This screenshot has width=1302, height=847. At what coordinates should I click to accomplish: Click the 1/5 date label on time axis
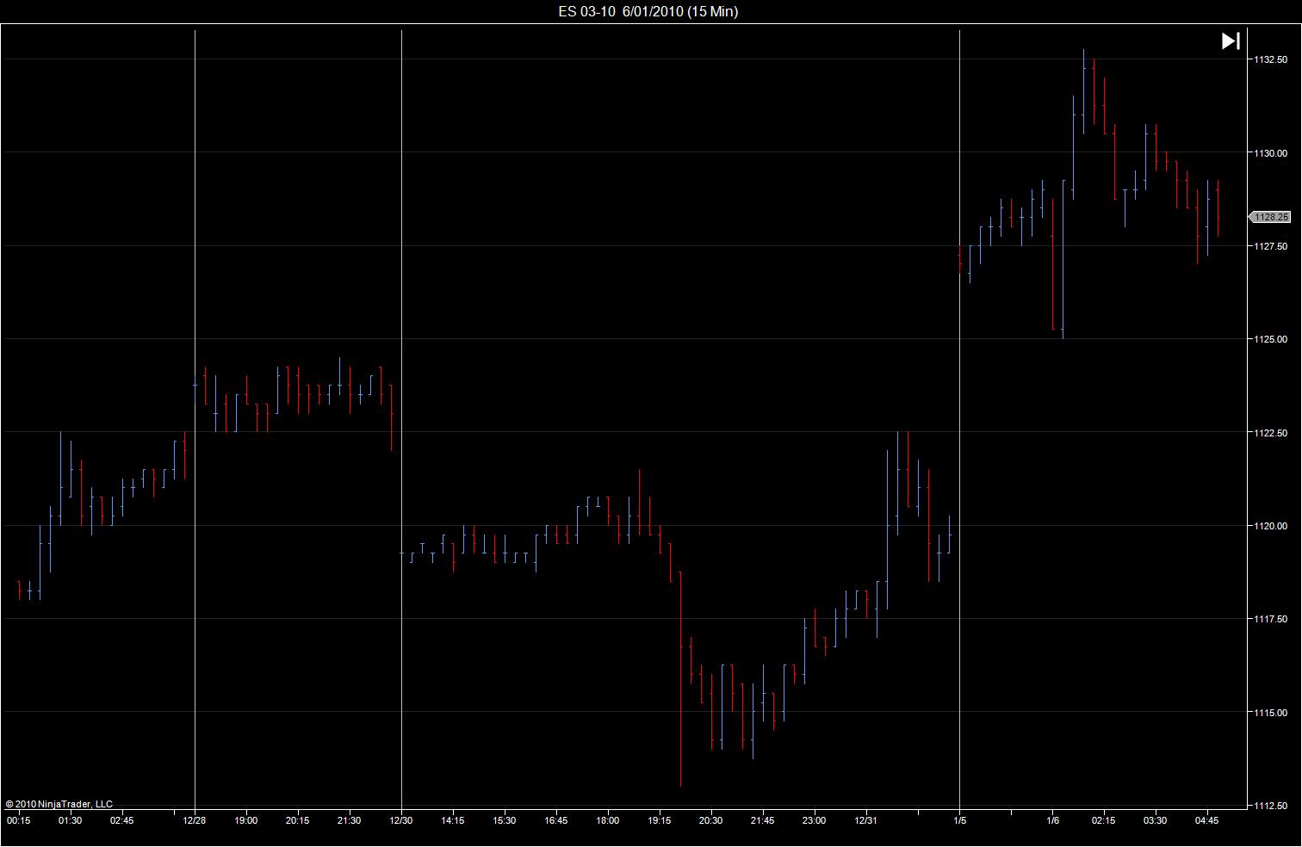[x=959, y=820]
